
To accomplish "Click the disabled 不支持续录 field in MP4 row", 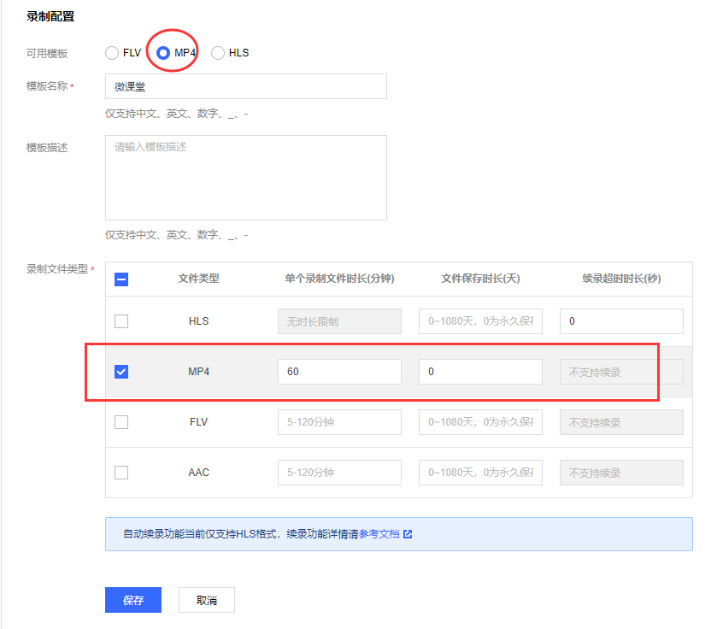I will [x=621, y=372].
